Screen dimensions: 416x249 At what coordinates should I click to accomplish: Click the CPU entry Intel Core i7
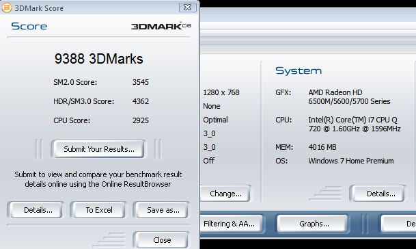[355, 124]
